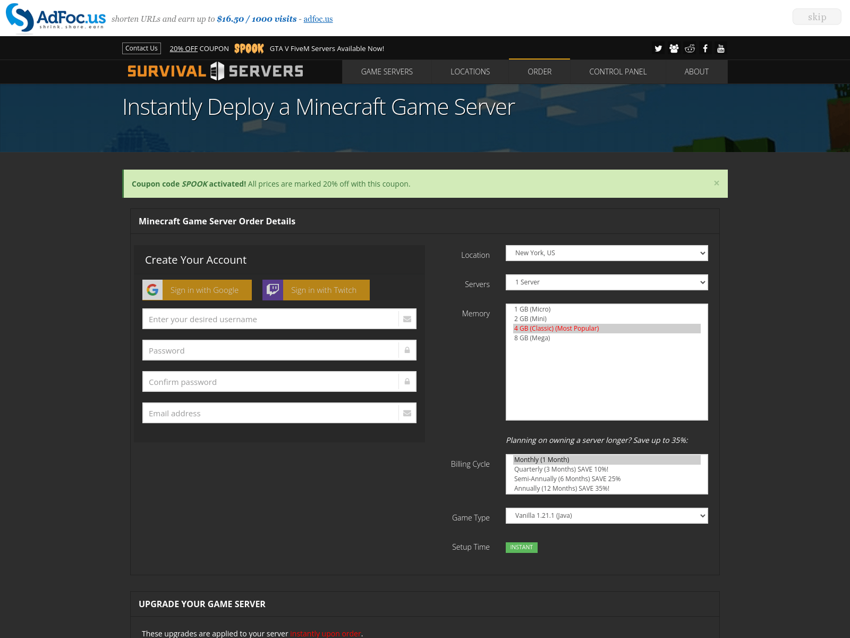Click GTA V FiveM Servers announcement
Viewport: 850px width, 638px height.
(x=327, y=48)
